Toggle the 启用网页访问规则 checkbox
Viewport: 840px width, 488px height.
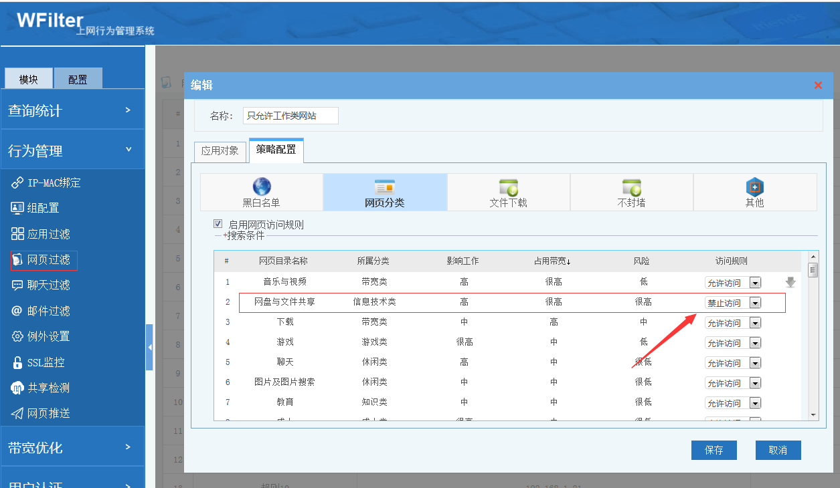pyautogui.click(x=218, y=224)
